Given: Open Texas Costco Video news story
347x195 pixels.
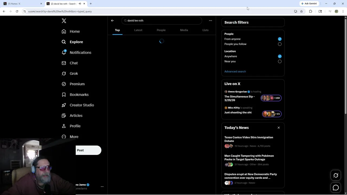Looking at the screenshot, I should point(249,139).
